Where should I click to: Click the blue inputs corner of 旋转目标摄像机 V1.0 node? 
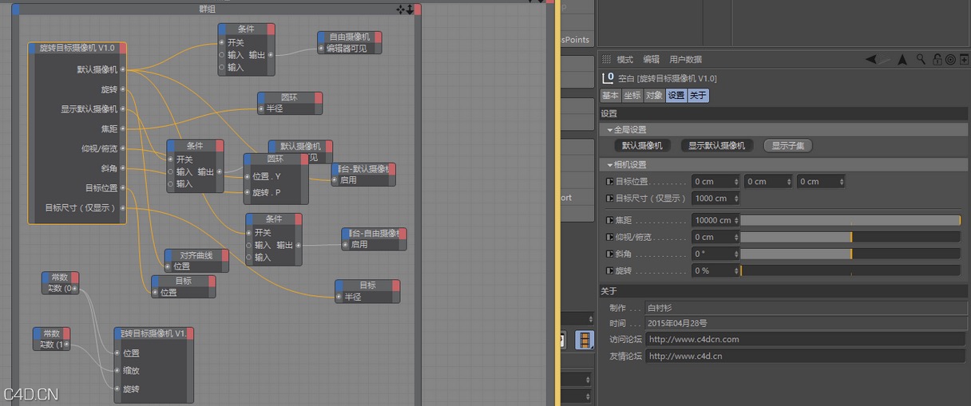click(x=33, y=48)
